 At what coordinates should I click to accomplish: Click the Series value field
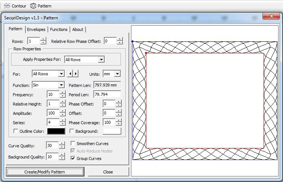pyautogui.click(x=53, y=122)
